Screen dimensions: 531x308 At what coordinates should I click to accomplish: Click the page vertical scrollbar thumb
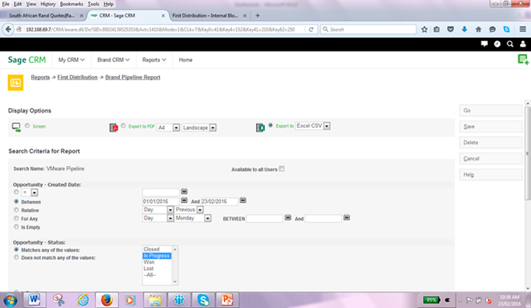pos(527,153)
